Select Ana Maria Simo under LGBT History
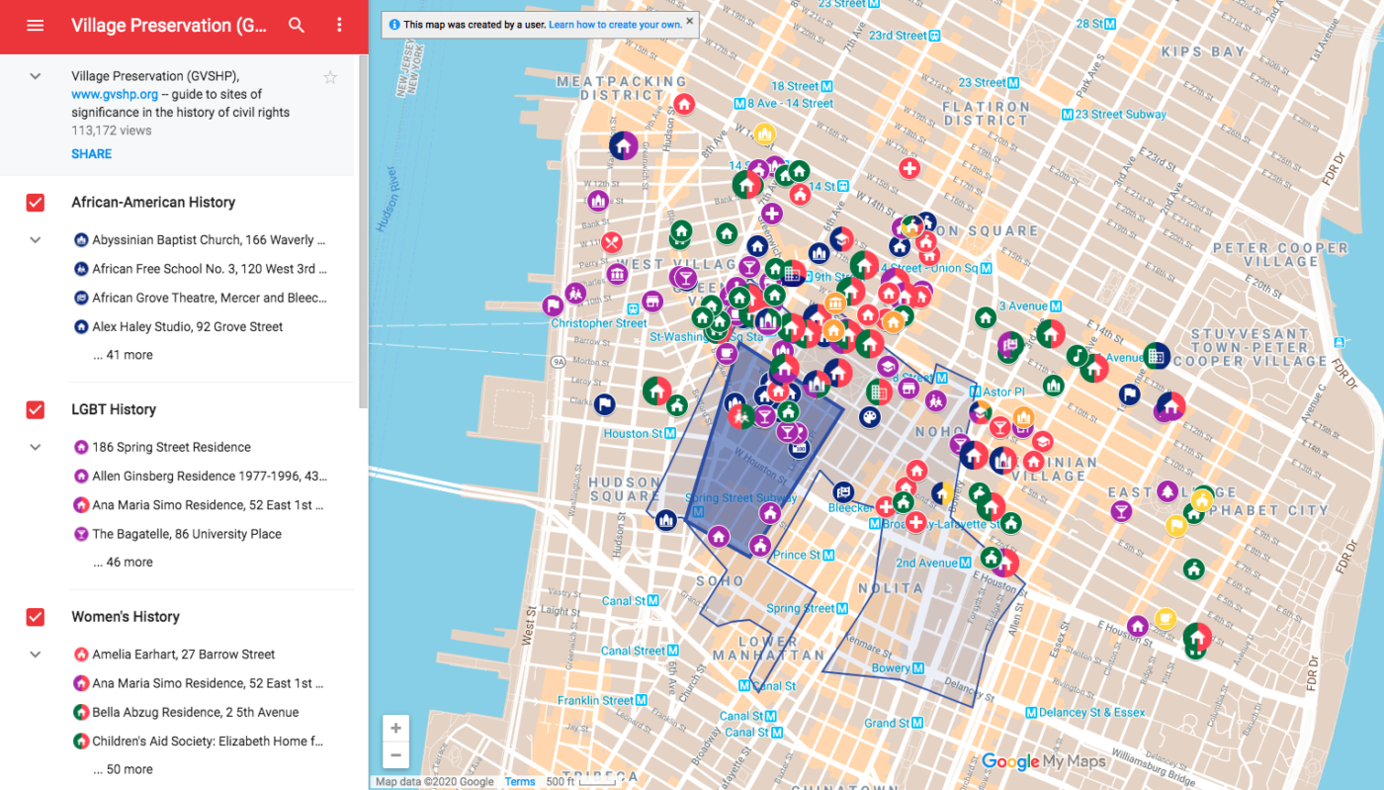1384x790 pixels. coord(200,505)
